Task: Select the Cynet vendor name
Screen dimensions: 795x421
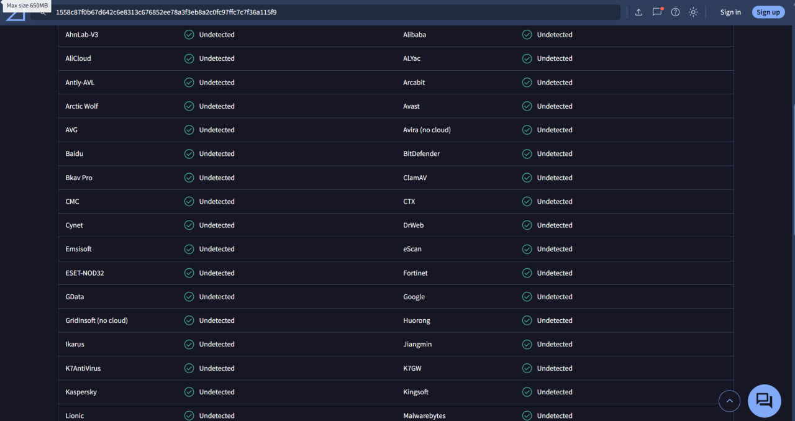Action: click(74, 225)
